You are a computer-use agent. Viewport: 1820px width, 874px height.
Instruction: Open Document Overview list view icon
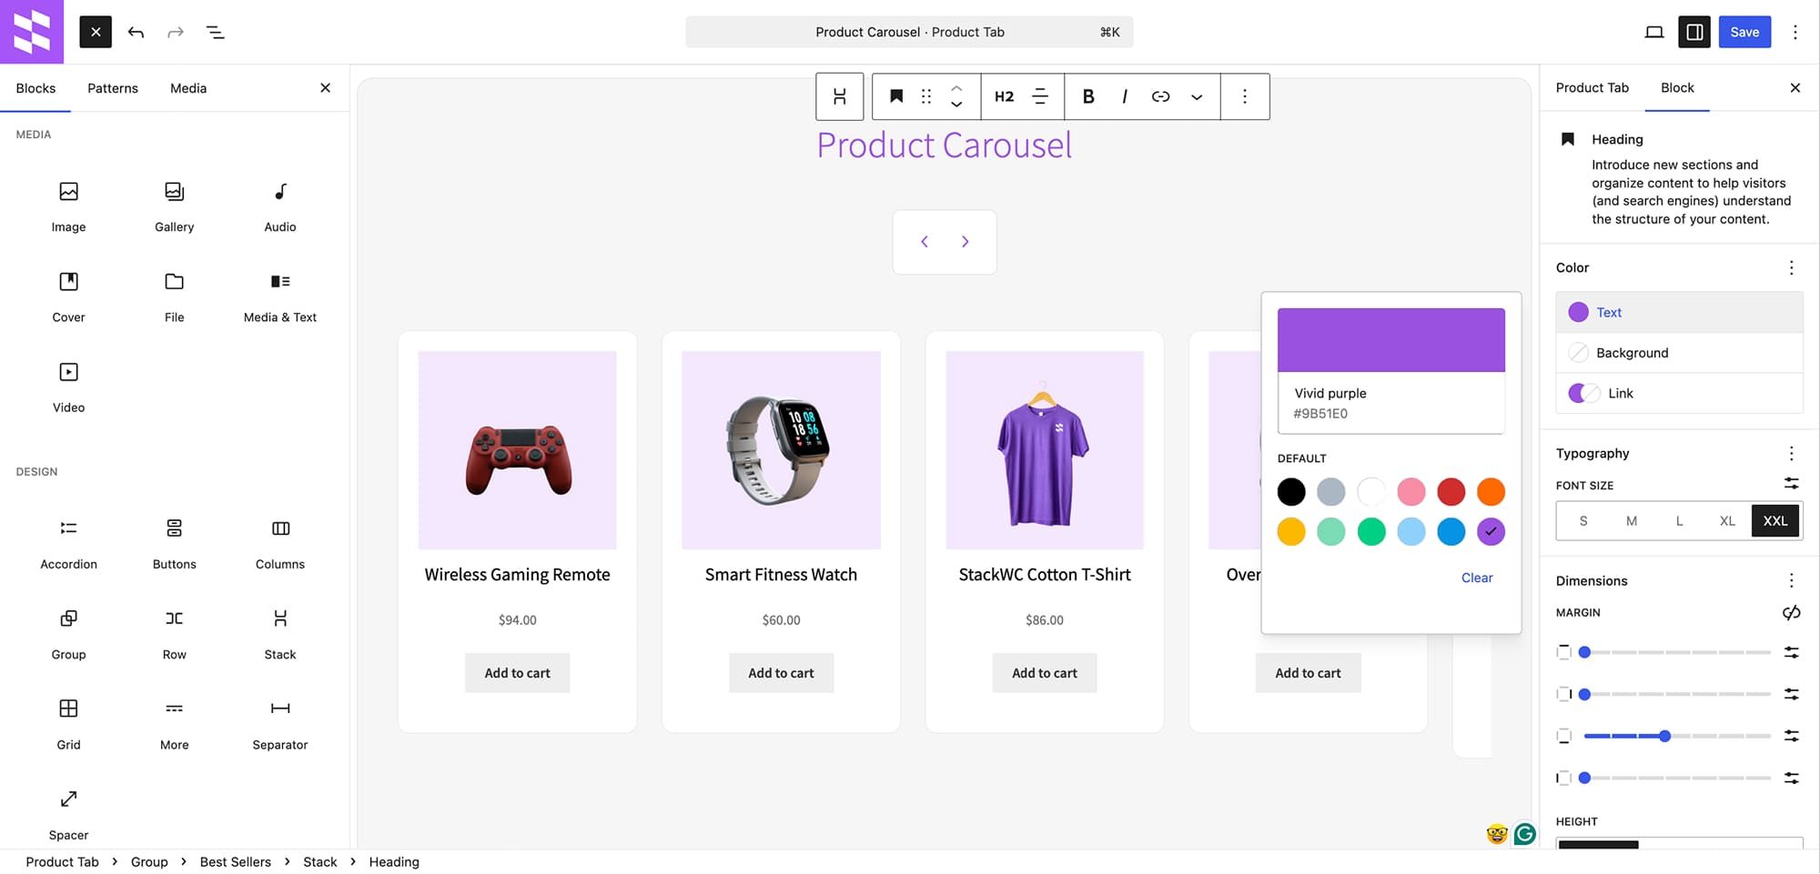click(215, 32)
